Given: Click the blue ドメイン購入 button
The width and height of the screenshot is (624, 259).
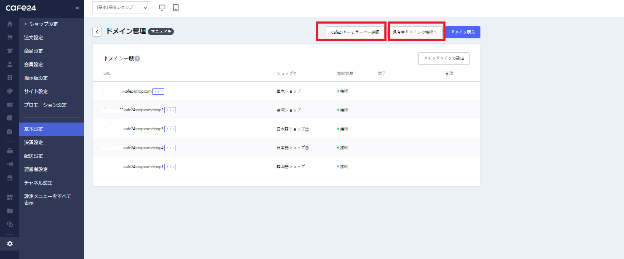Looking at the screenshot, I should [x=463, y=32].
